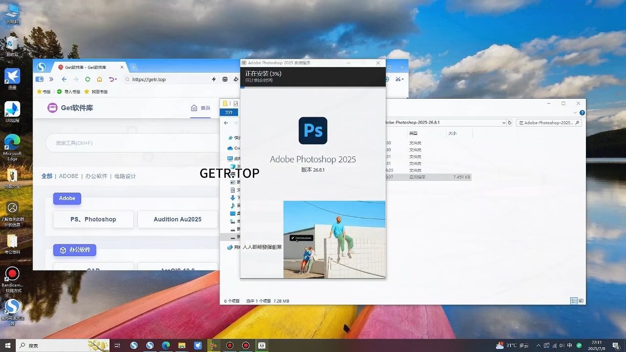This screenshot has height=352, width=626.
Task: Expand the Explorer ribbon chevron
Action: click(576, 112)
